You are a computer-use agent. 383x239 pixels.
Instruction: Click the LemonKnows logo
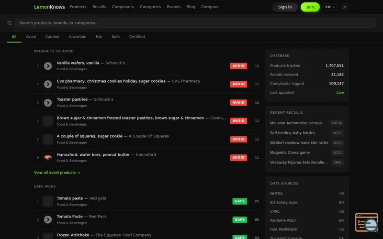tap(49, 7)
